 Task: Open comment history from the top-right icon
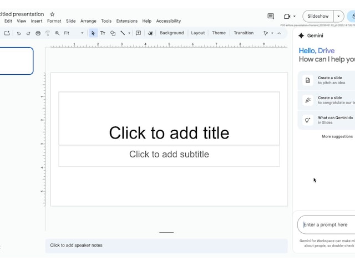pyautogui.click(x=271, y=17)
